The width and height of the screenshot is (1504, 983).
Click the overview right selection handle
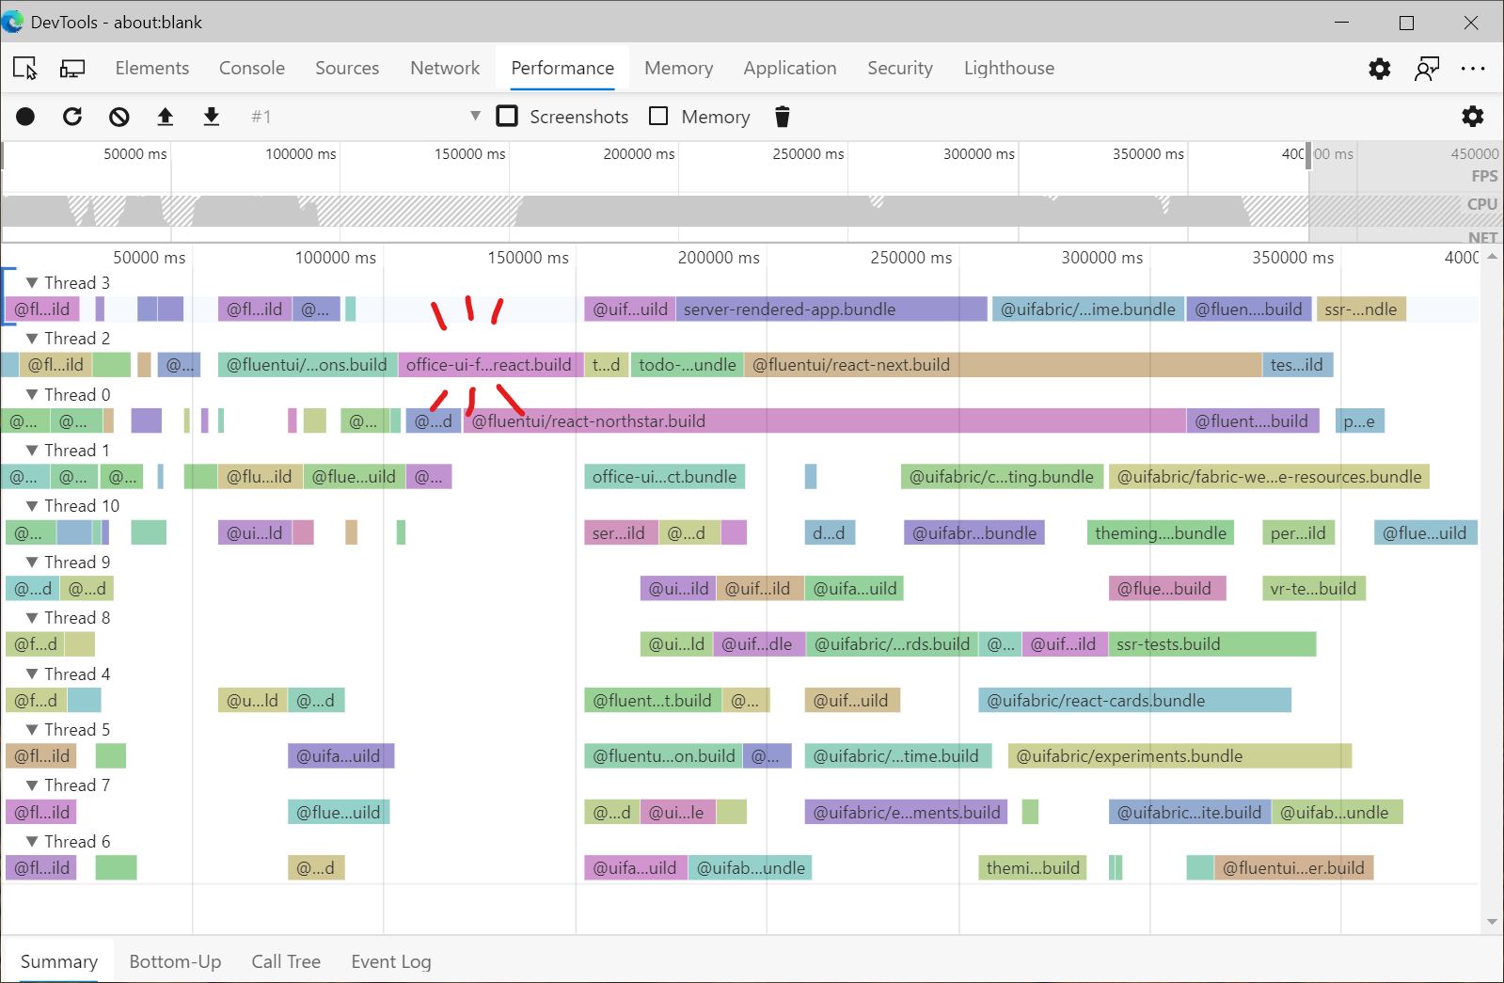pos(1308,155)
